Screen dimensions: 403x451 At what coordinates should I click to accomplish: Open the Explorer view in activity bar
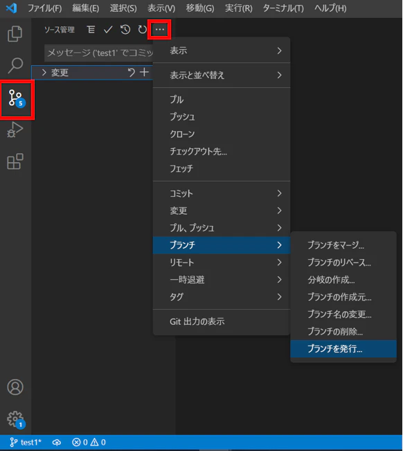tap(15, 34)
